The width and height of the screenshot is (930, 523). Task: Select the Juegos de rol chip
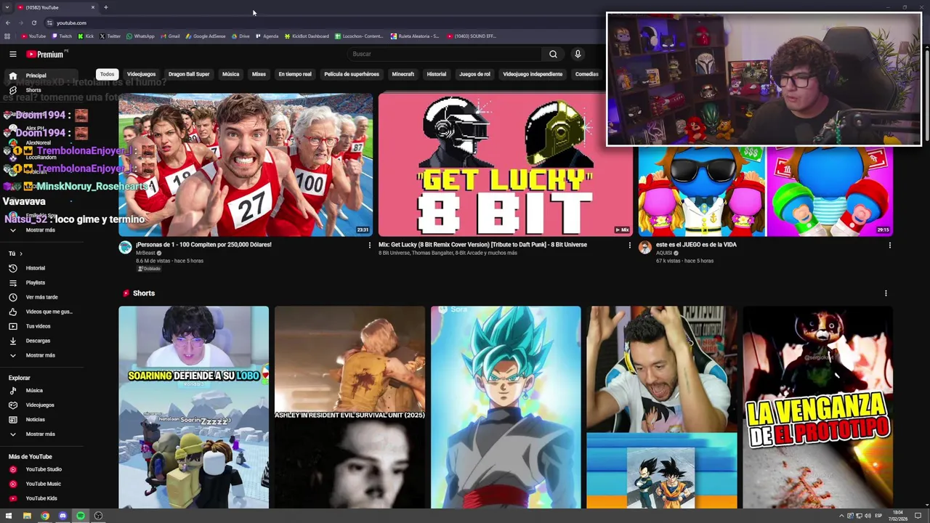[x=474, y=74]
